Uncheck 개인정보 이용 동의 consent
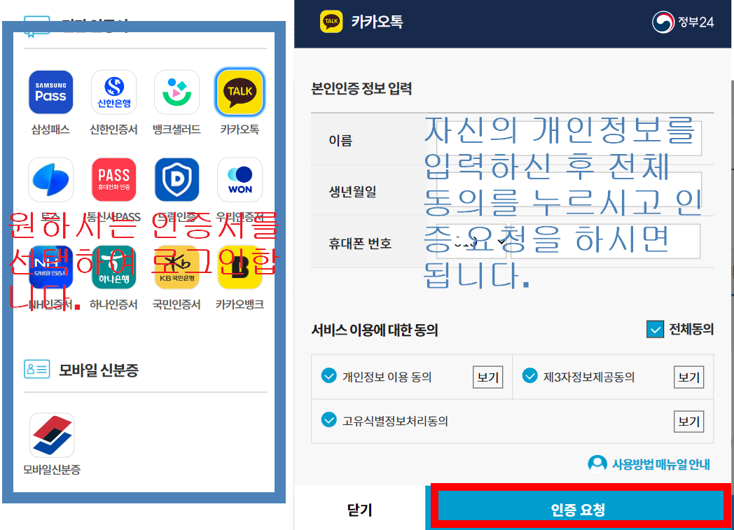Viewport: 734px width, 530px height. click(328, 377)
